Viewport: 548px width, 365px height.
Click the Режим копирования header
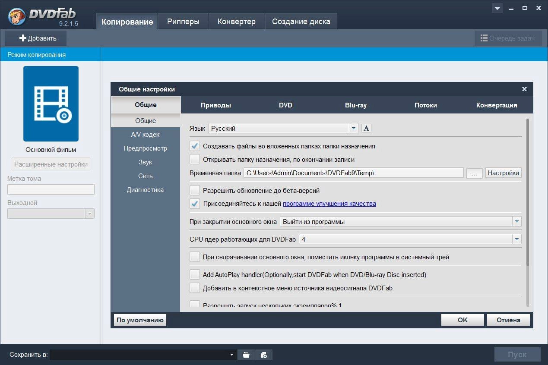tap(51, 55)
